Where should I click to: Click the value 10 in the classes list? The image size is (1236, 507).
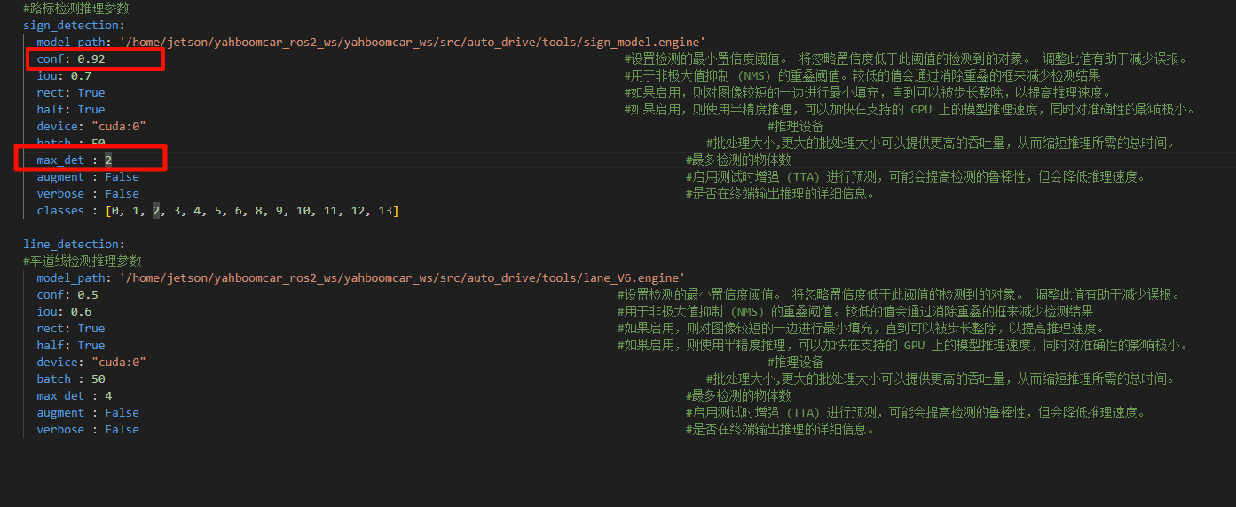tap(303, 210)
